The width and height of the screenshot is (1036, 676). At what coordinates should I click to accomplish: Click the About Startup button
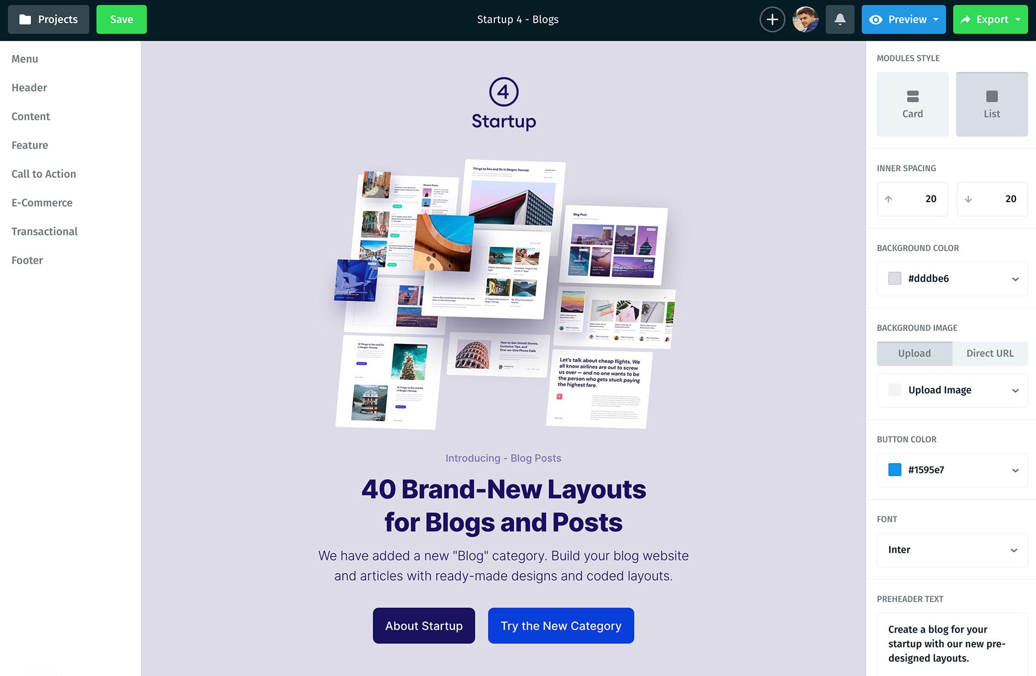424,625
